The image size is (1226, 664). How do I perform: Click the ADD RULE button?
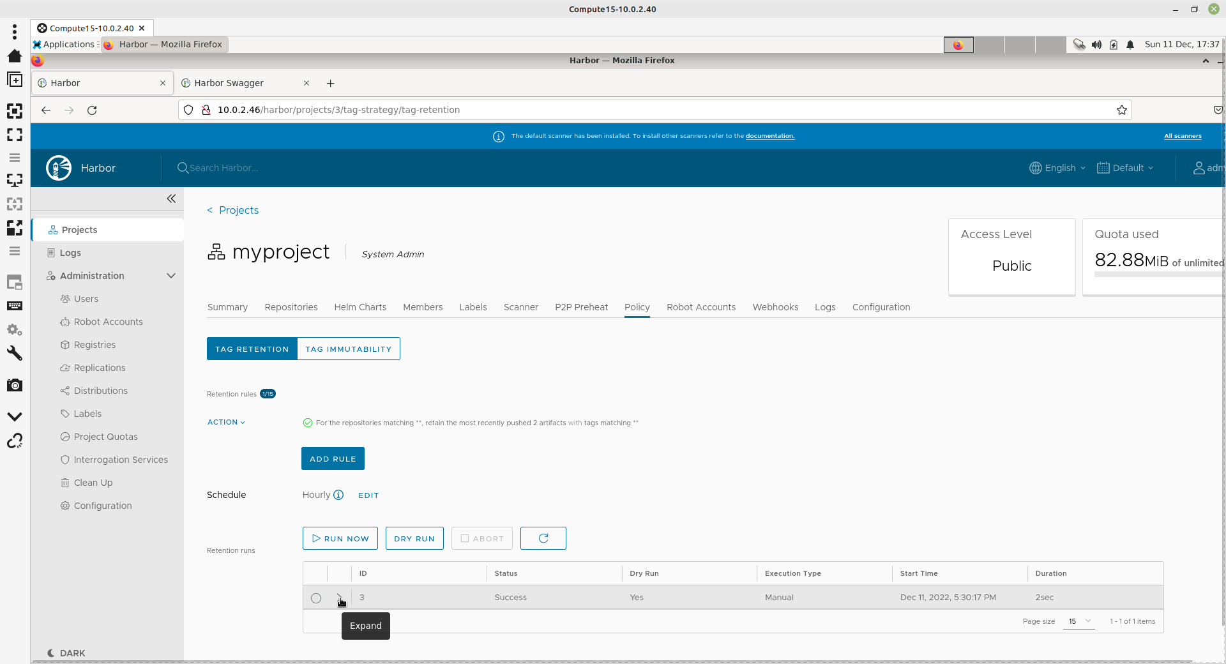(x=333, y=459)
